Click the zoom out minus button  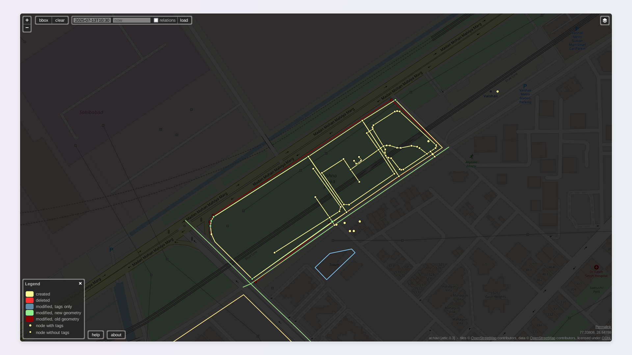pyautogui.click(x=27, y=28)
